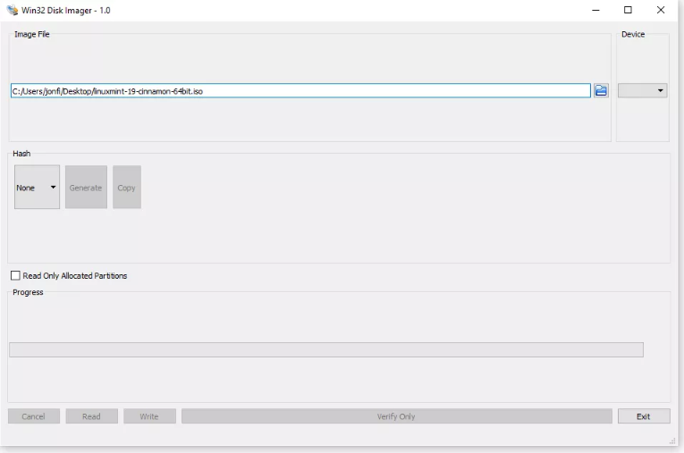Maximize the Win32 Disk Imager window
Screen dimensions: 684x453
click(x=628, y=10)
